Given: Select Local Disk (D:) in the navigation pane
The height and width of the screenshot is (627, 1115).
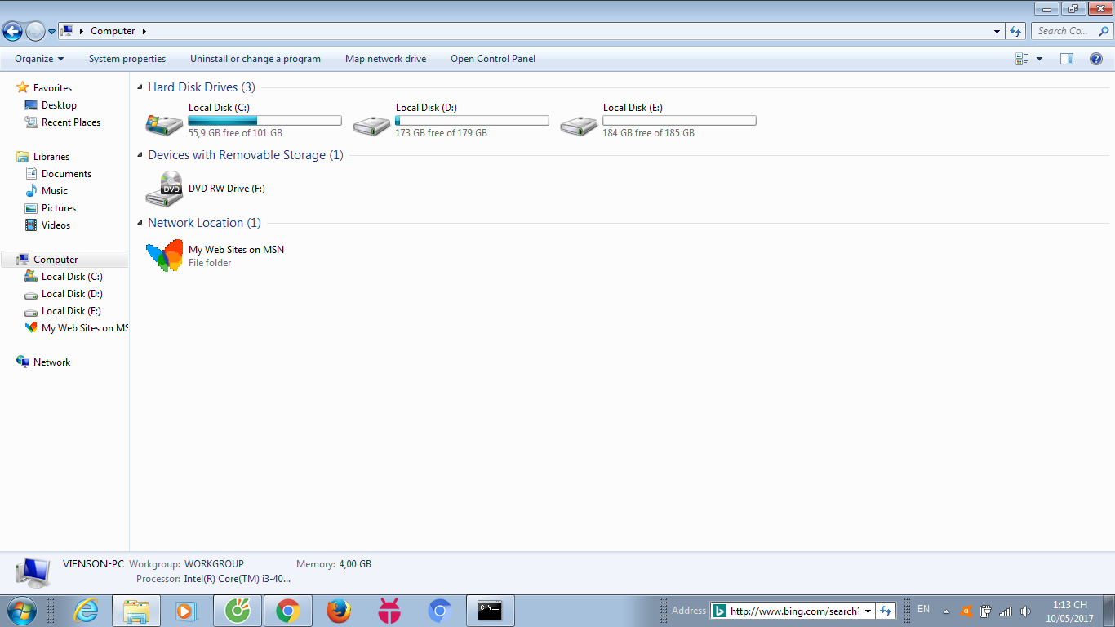Looking at the screenshot, I should [72, 294].
